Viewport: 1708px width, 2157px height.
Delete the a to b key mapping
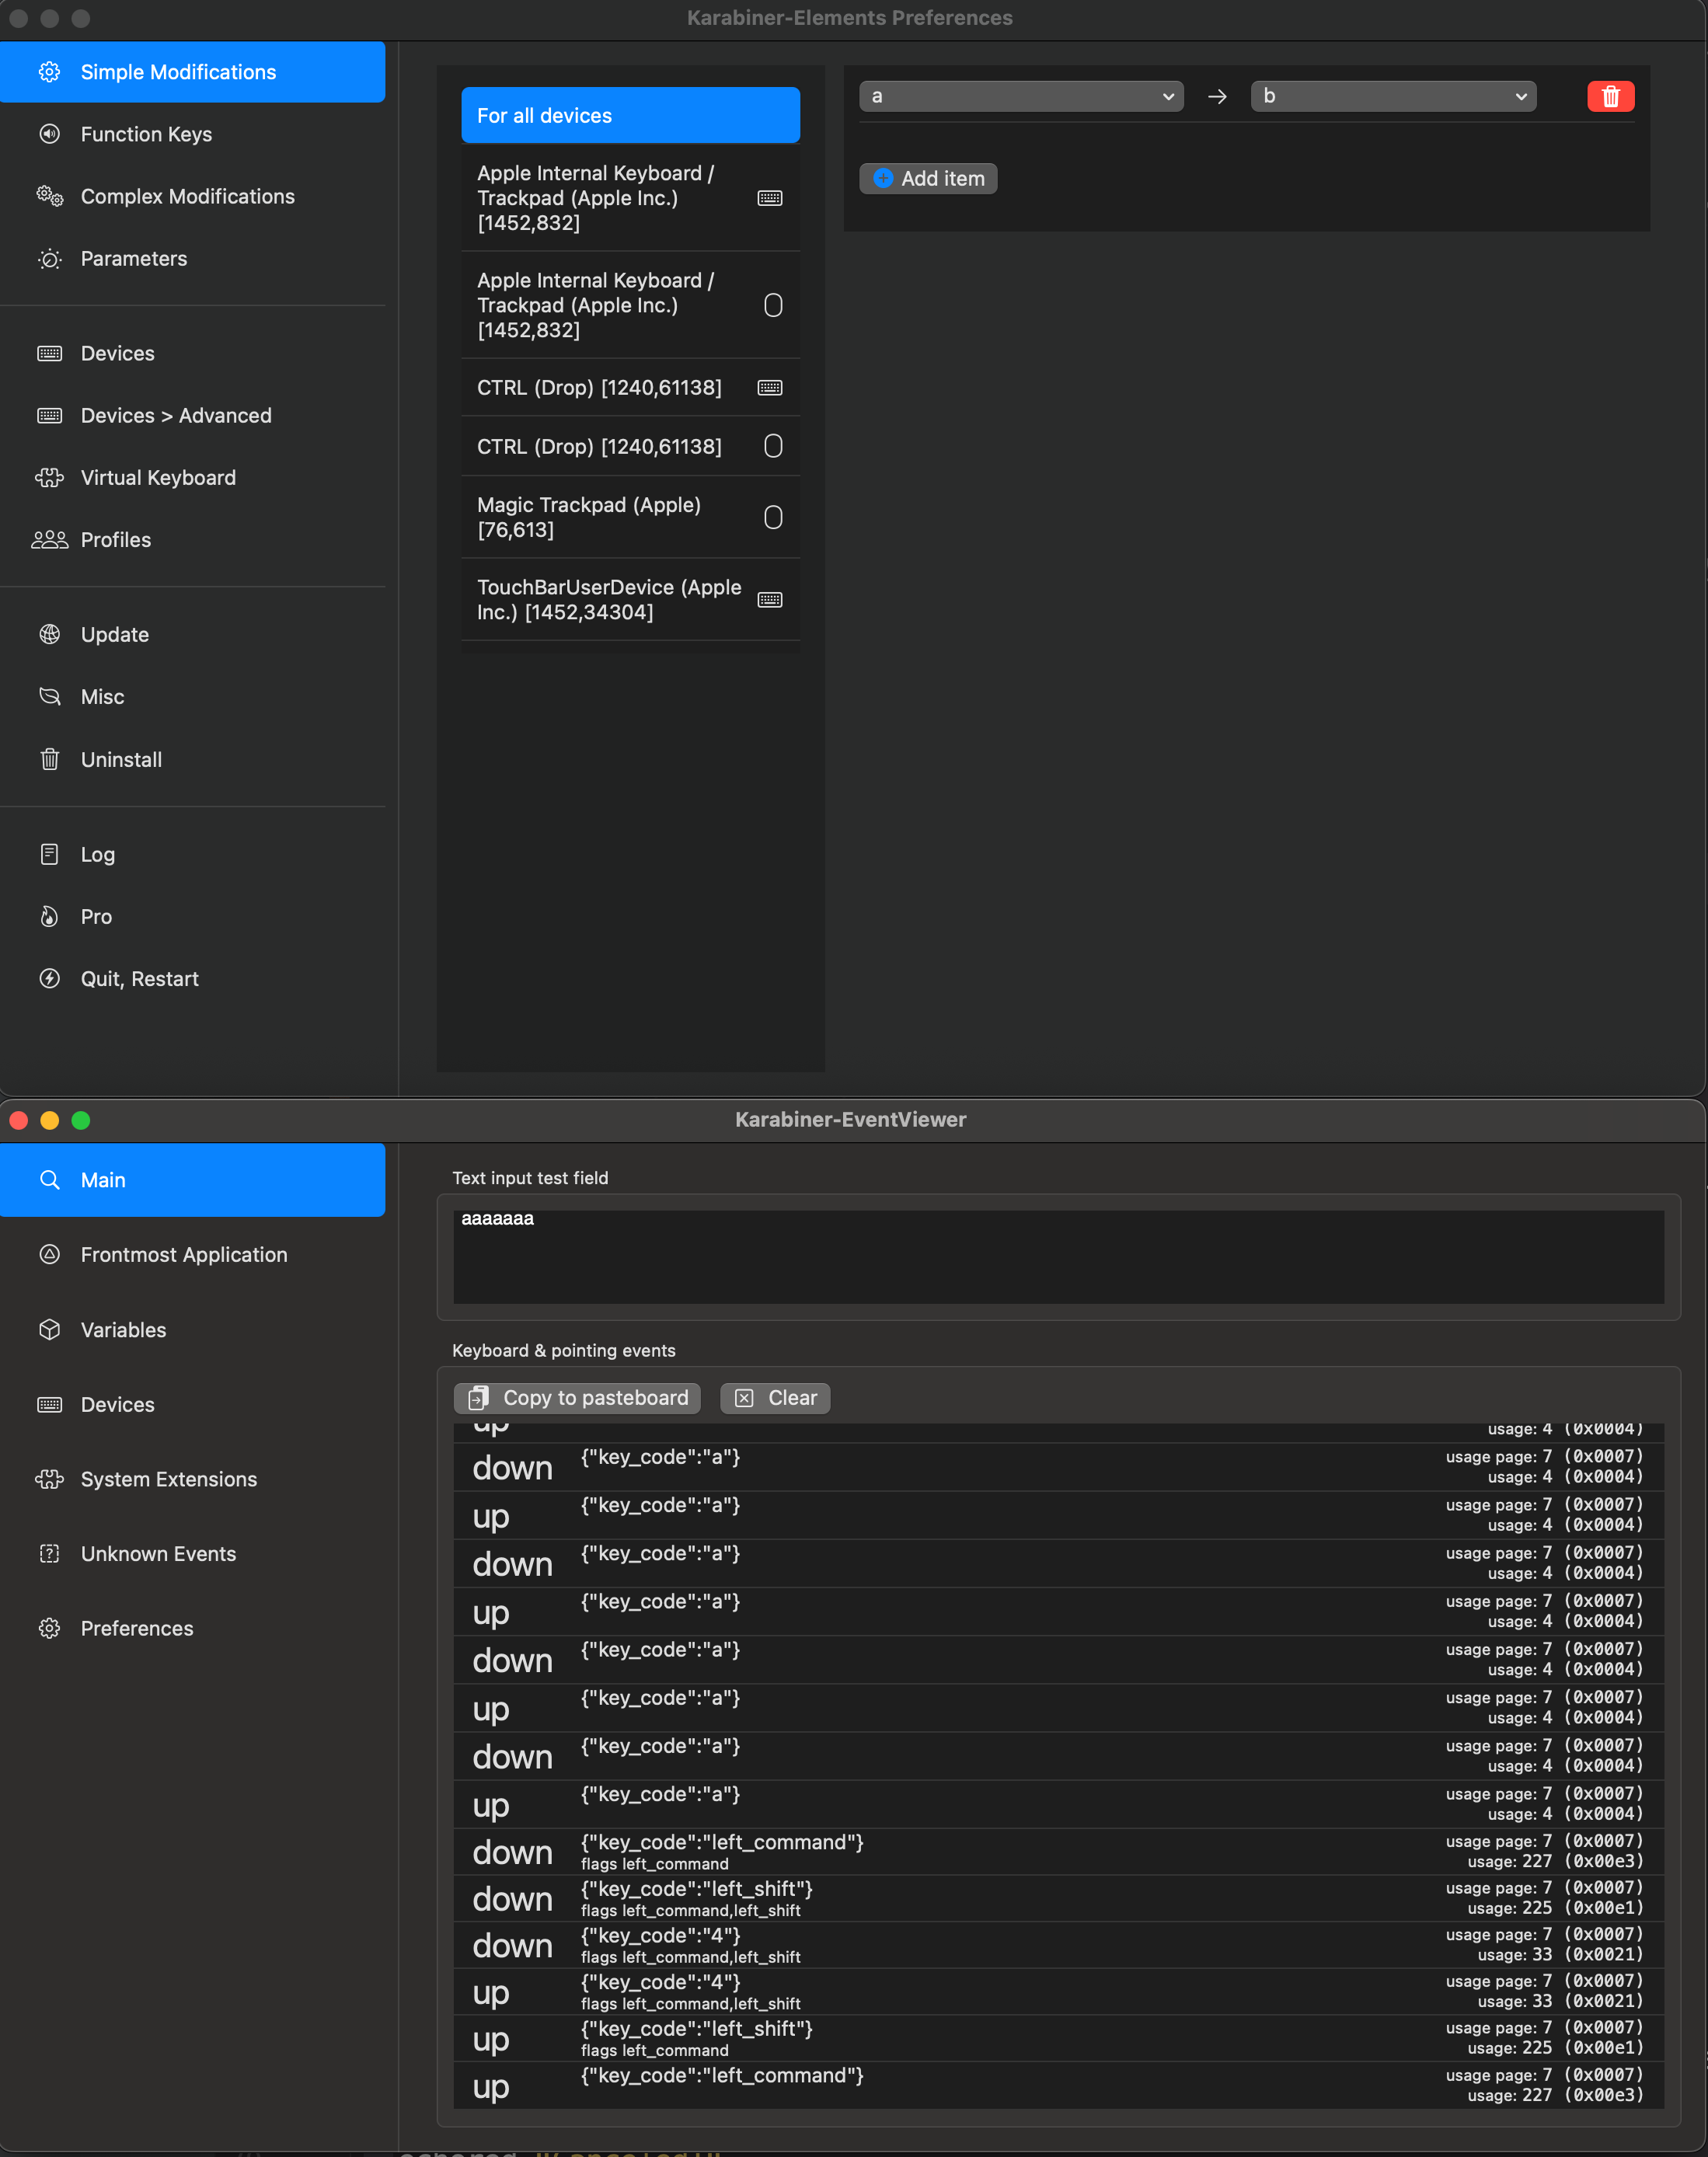(x=1610, y=96)
